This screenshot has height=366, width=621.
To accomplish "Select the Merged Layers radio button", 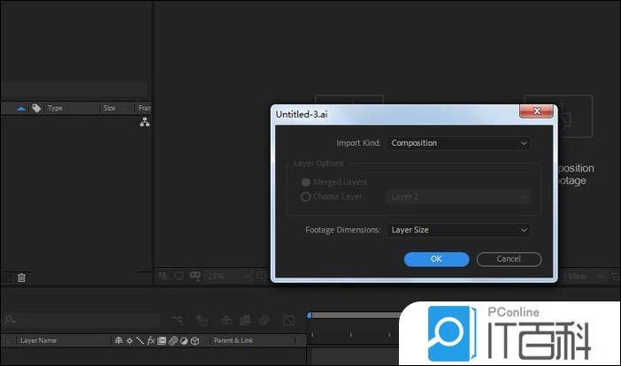I will 306,182.
